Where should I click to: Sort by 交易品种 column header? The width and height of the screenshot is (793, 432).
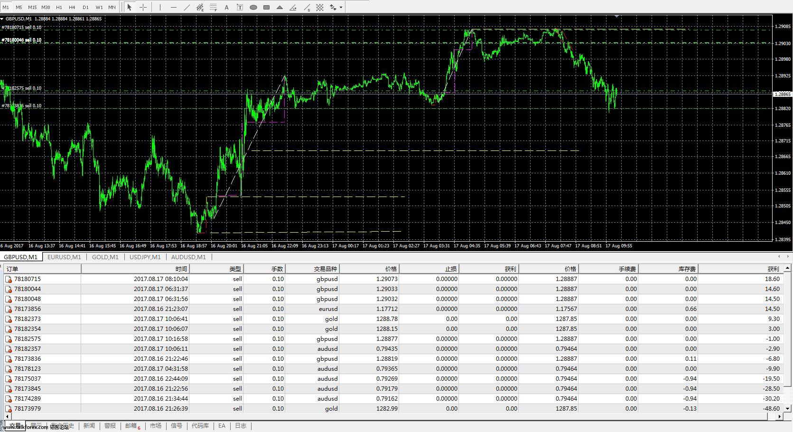click(x=312, y=269)
